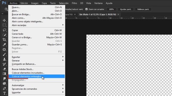Select the Smudge tool
Viewport: 172px width, 96px height.
coord(4,79)
